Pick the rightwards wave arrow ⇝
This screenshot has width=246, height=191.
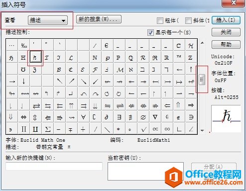(x=71, y=117)
